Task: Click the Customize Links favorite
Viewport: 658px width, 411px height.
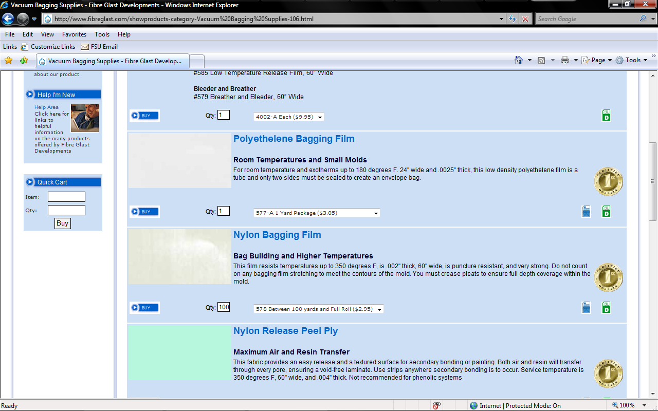Action: [48, 47]
